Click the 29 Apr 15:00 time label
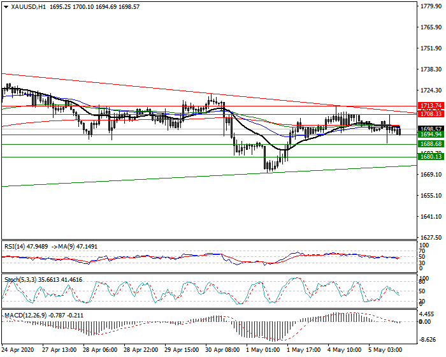The height and width of the screenshot is (357, 446). (x=182, y=350)
